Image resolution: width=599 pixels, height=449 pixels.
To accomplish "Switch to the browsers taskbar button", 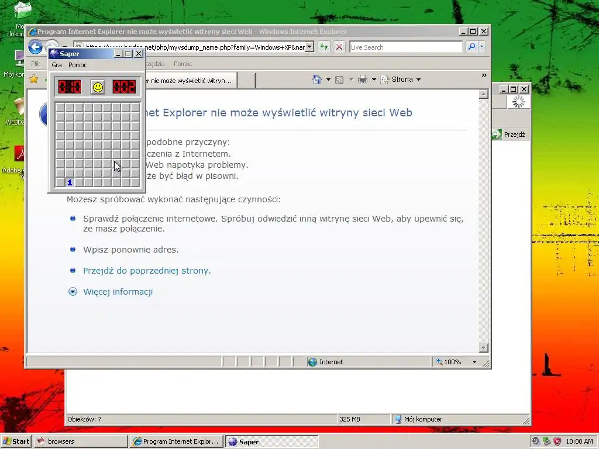I will [x=81, y=441].
